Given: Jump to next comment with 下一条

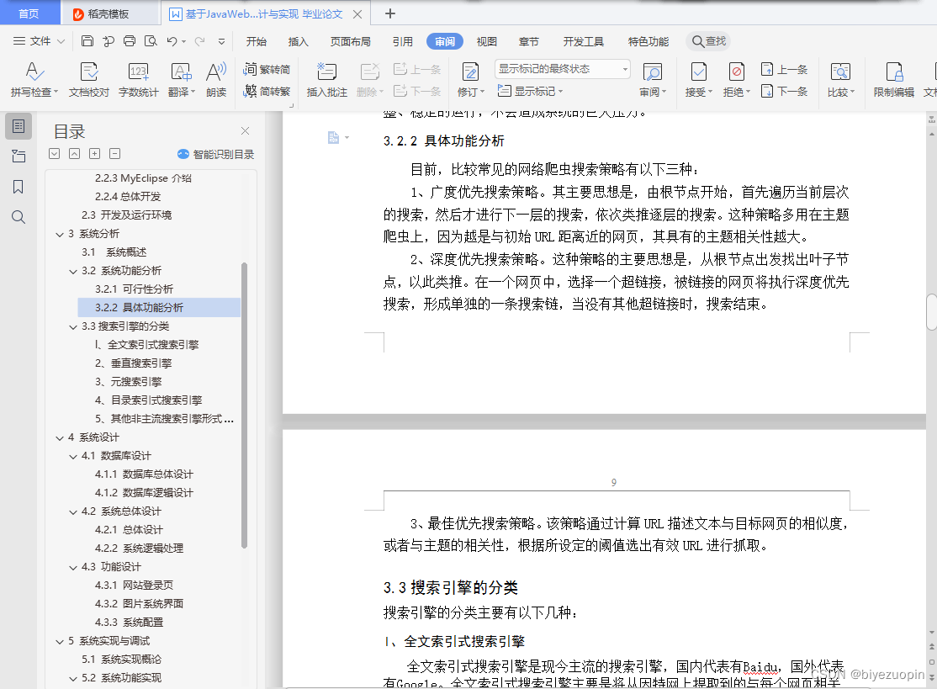Looking at the screenshot, I should pos(418,92).
